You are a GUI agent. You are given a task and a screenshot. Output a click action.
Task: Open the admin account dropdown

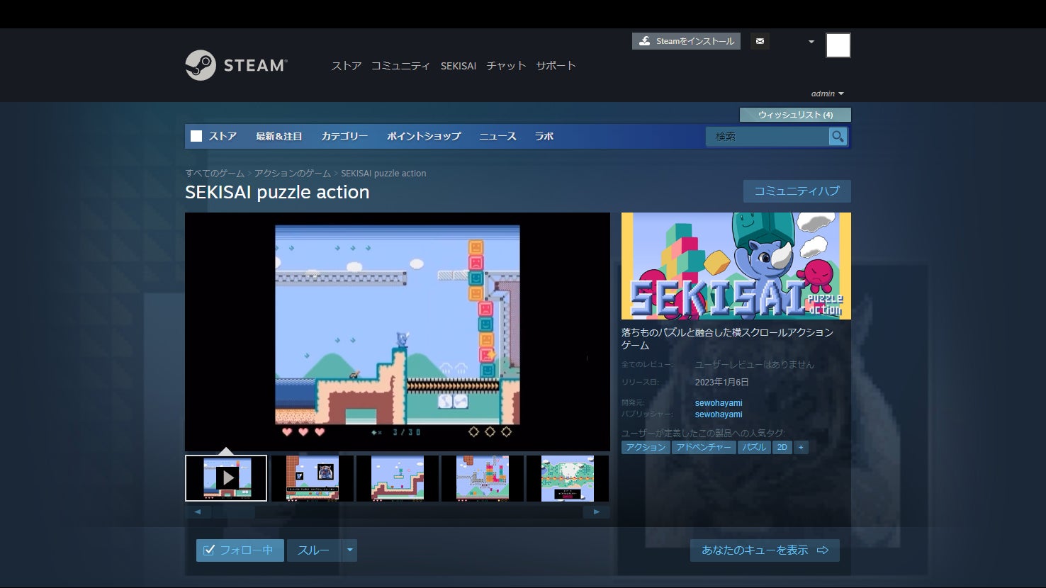coord(827,94)
